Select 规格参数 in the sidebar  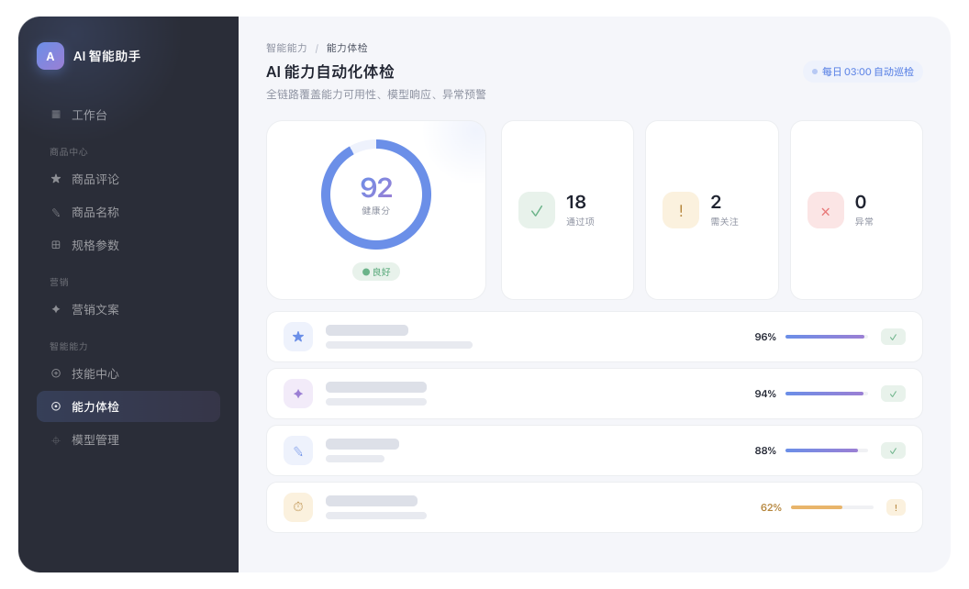[x=128, y=245]
